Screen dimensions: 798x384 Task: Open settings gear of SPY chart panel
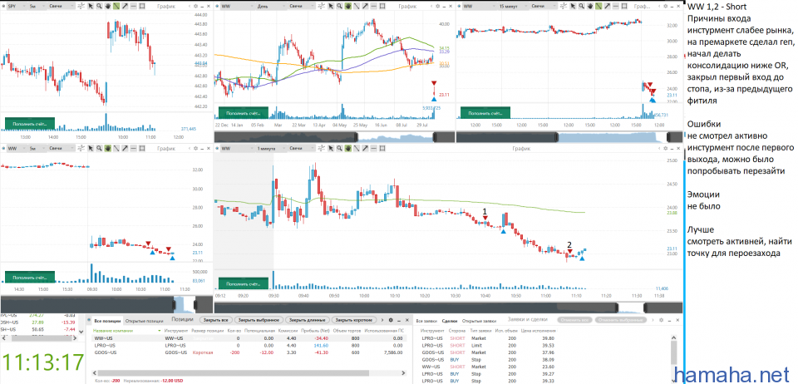pyautogui.click(x=194, y=6)
